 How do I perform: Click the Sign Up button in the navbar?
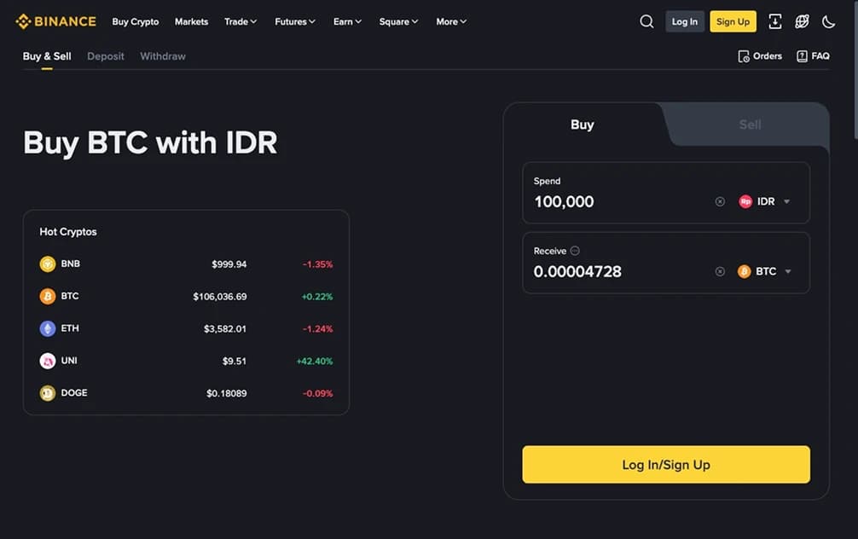point(733,20)
